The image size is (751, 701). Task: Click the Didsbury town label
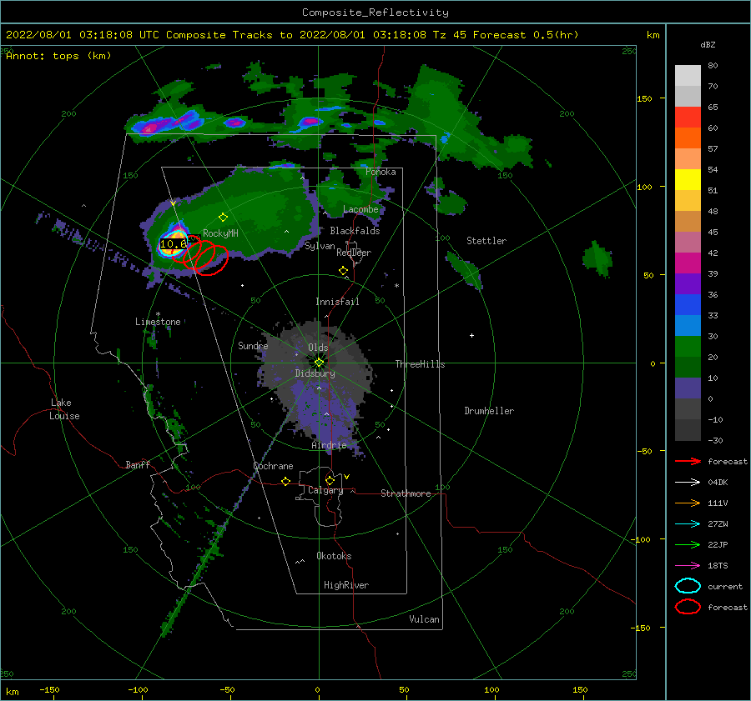pyautogui.click(x=315, y=373)
